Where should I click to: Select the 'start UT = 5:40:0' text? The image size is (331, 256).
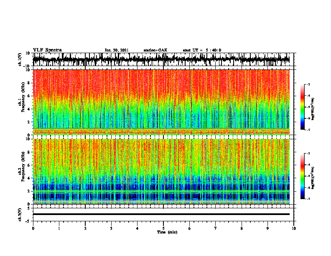point(202,50)
